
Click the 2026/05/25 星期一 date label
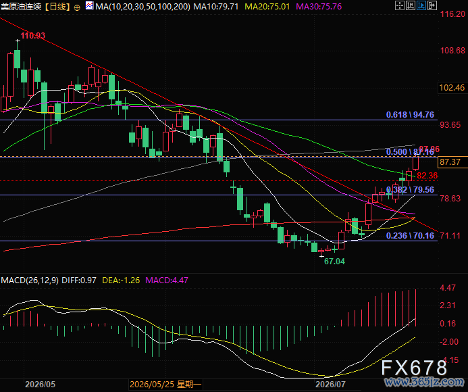tap(165, 385)
